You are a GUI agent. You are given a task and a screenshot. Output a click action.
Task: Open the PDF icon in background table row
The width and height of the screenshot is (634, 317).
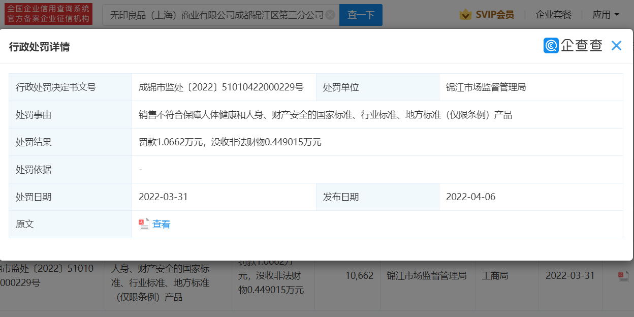click(623, 276)
